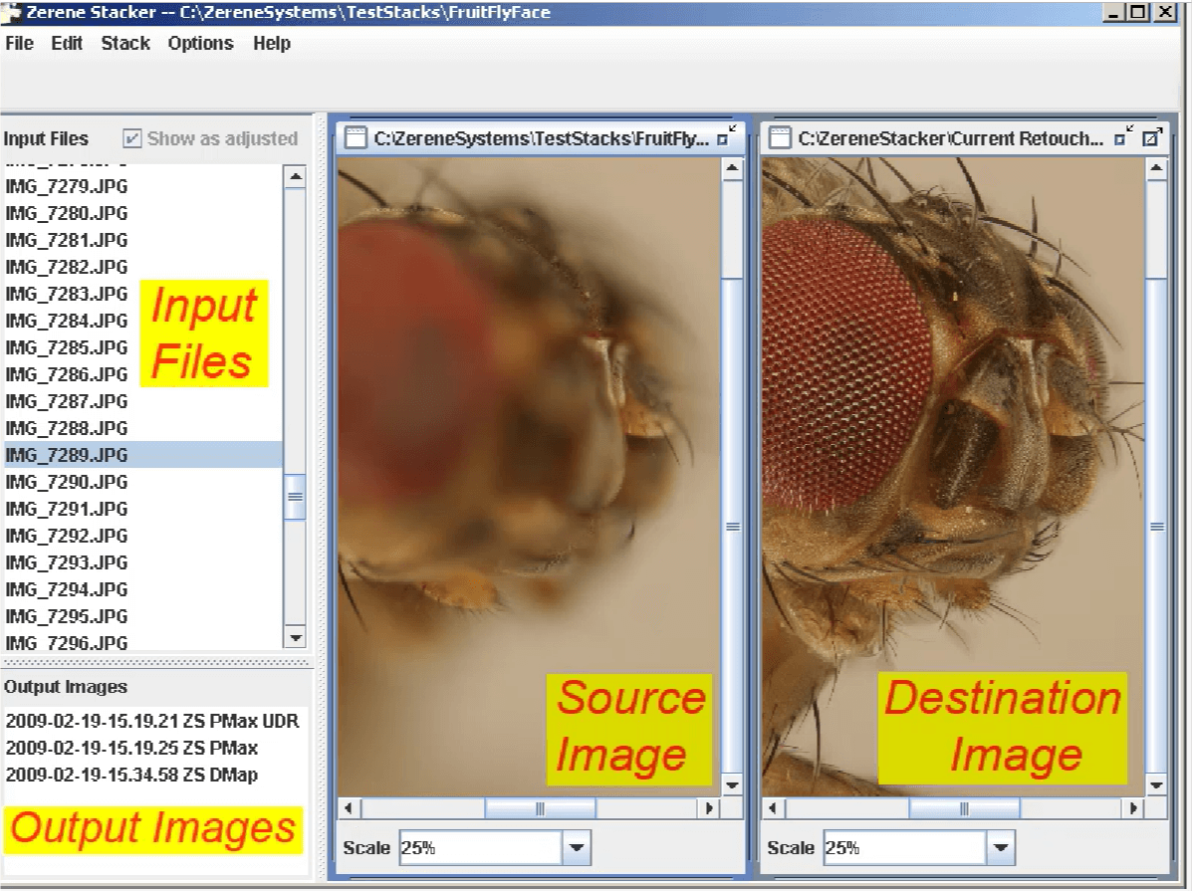Click destination image vertical scrollbar thumb

(1156, 527)
